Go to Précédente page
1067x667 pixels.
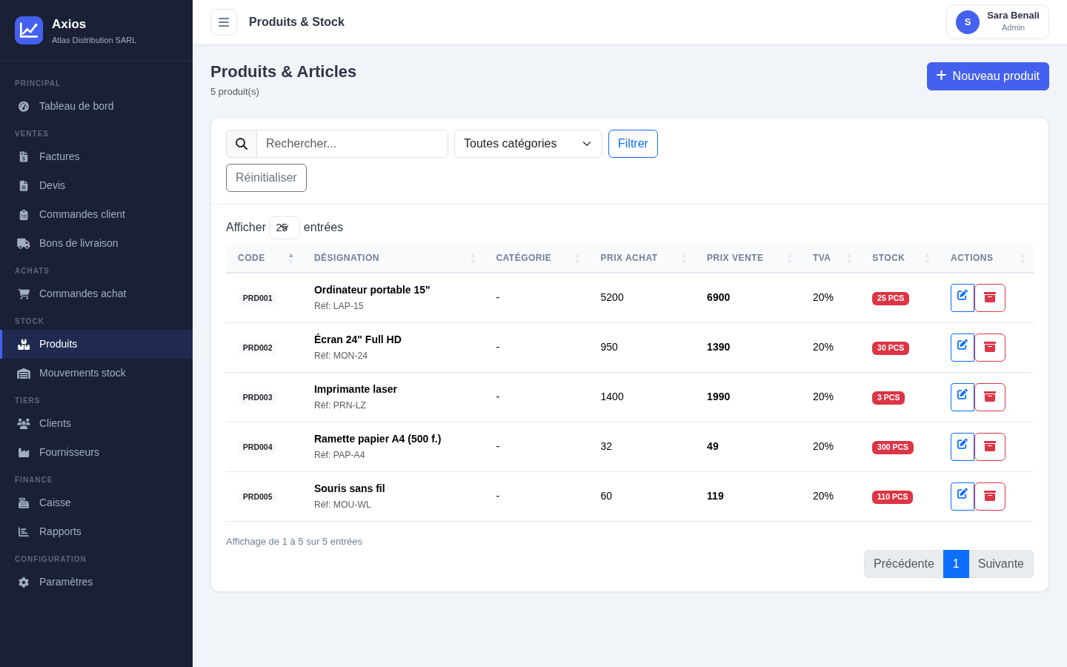tap(904, 564)
